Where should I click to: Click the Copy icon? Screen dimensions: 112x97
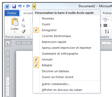[x=23, y=26]
